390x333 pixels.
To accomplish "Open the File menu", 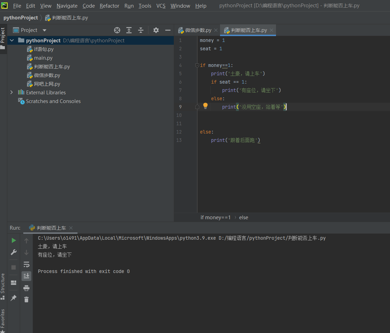I will (17, 6).
